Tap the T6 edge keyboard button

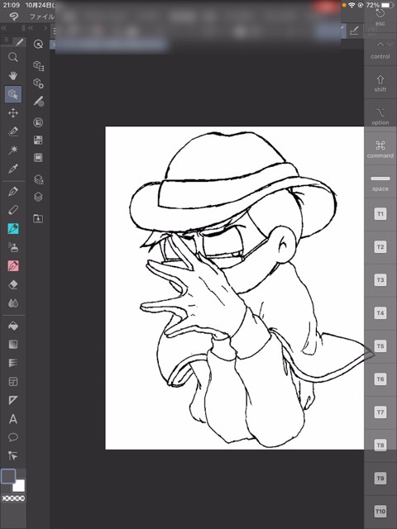click(x=380, y=379)
